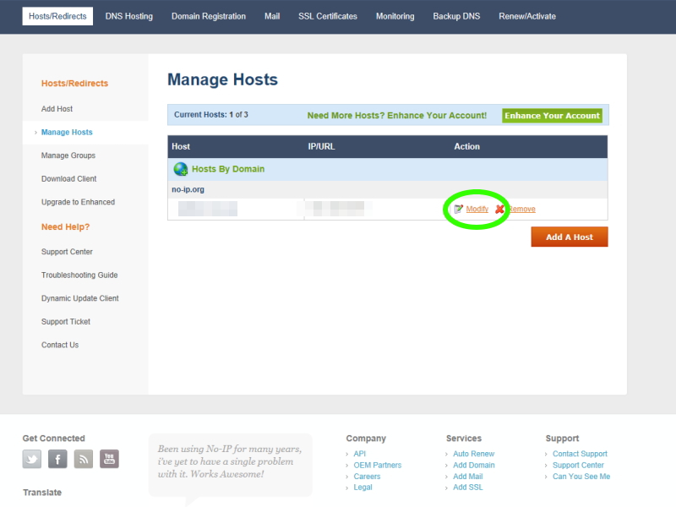Open the YouTube social icon

pos(109,459)
